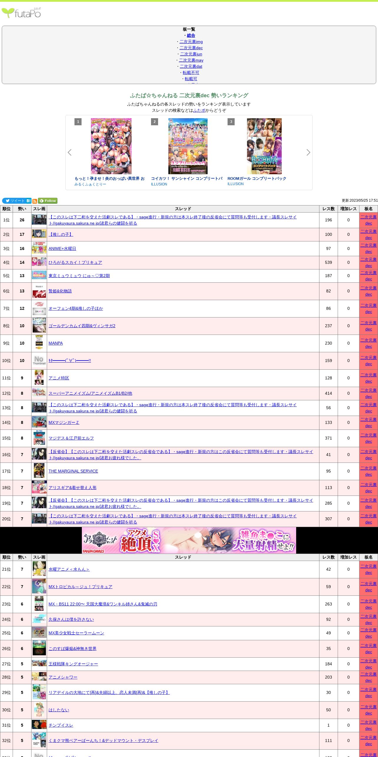Open ANIME+水曜日 thread thumbnail
Screen dimensions: 378x757
[x=39, y=248]
